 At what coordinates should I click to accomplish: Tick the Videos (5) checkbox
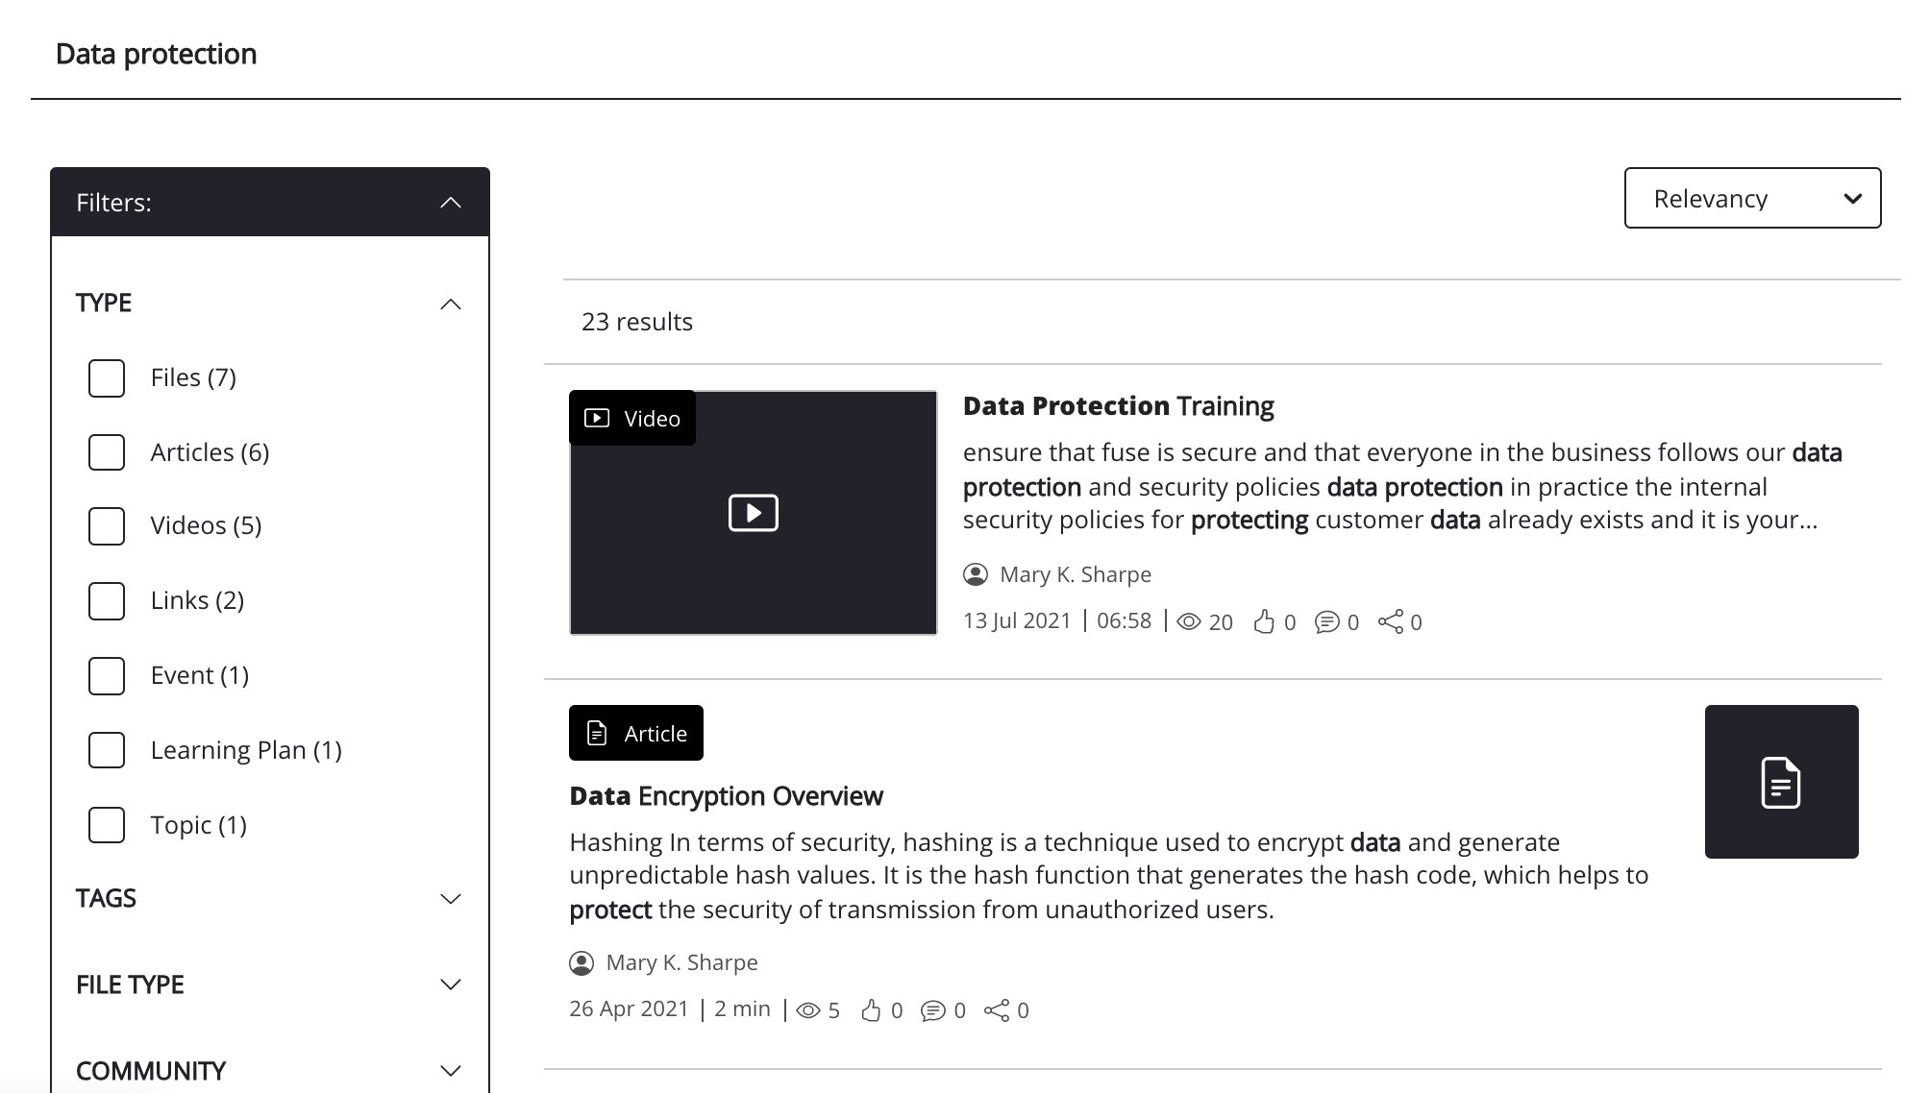(107, 526)
